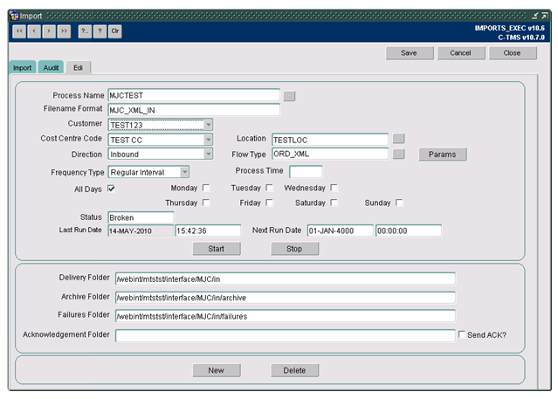Open lookup button beside Flow Type field

pos(398,154)
